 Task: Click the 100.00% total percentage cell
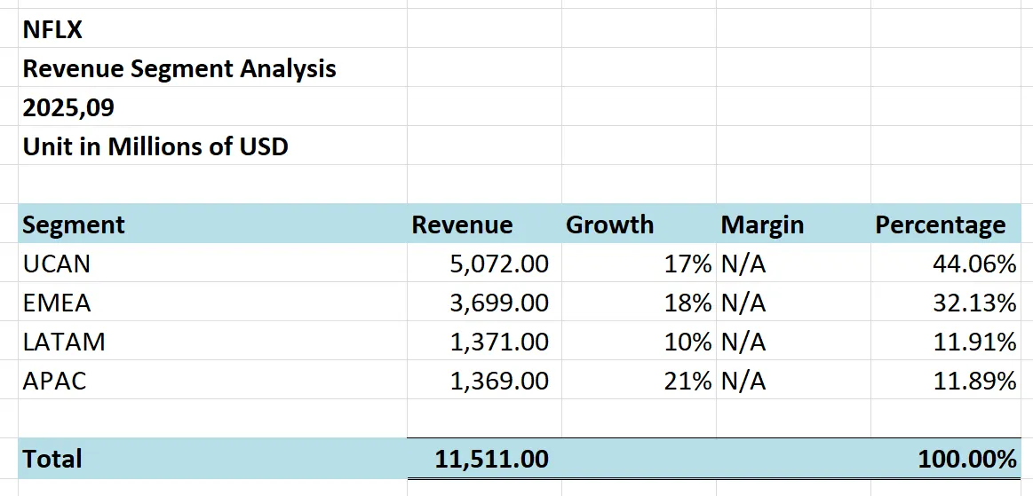(x=966, y=459)
